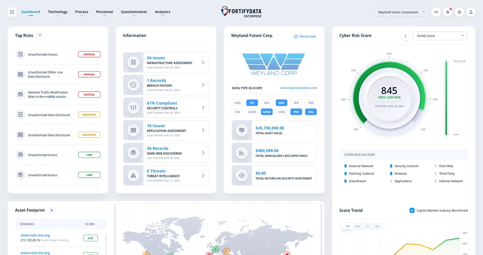Viewport: 483px width, 255px height.
Task: Click icon beside Network Traffic Modification risk
Action: 20,94
